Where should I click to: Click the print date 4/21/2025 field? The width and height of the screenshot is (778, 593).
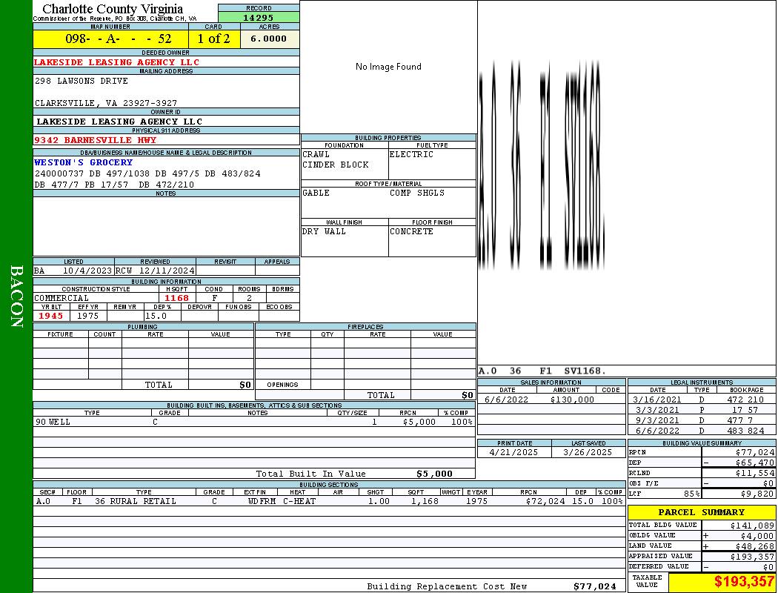(514, 452)
